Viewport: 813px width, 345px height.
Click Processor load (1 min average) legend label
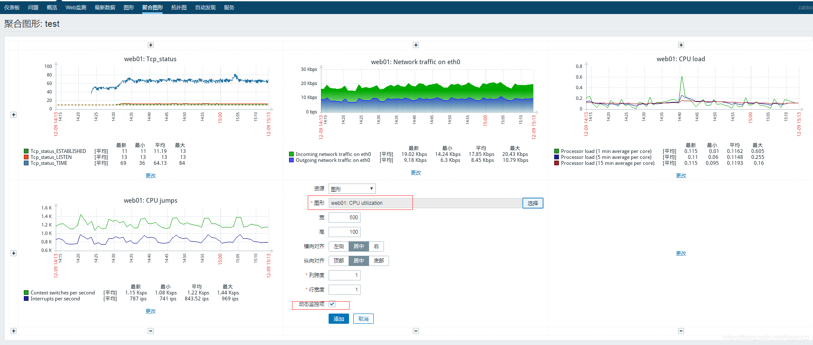tap(606, 151)
